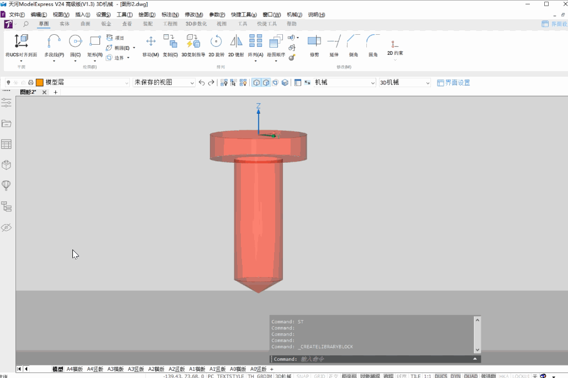Choose the 移动(M) move tool
This screenshot has width=568, height=378.
pyautogui.click(x=151, y=46)
